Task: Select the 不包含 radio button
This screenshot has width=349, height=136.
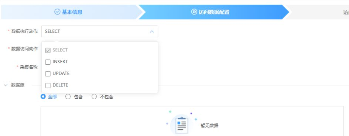Action: [x=95, y=96]
